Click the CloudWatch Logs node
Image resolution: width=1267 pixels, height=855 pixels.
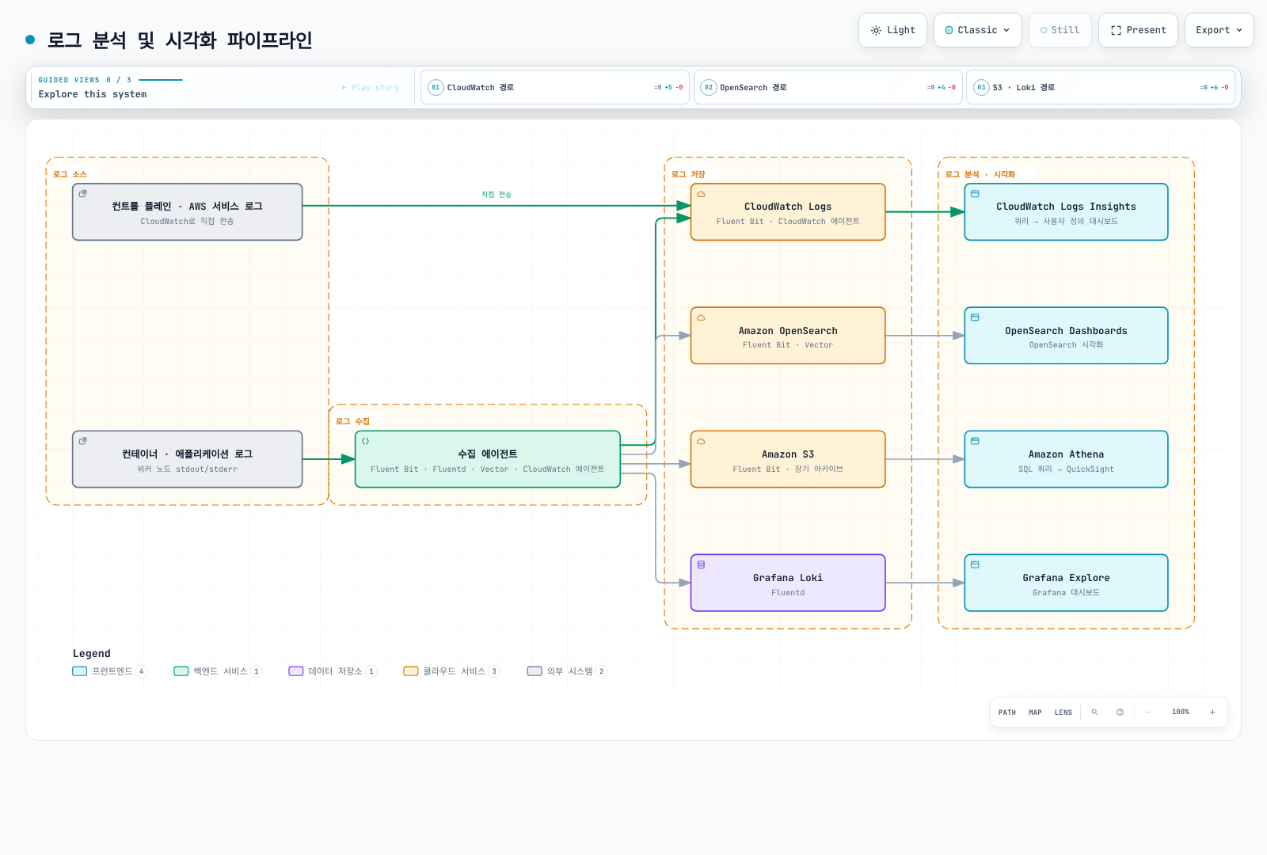coord(788,212)
